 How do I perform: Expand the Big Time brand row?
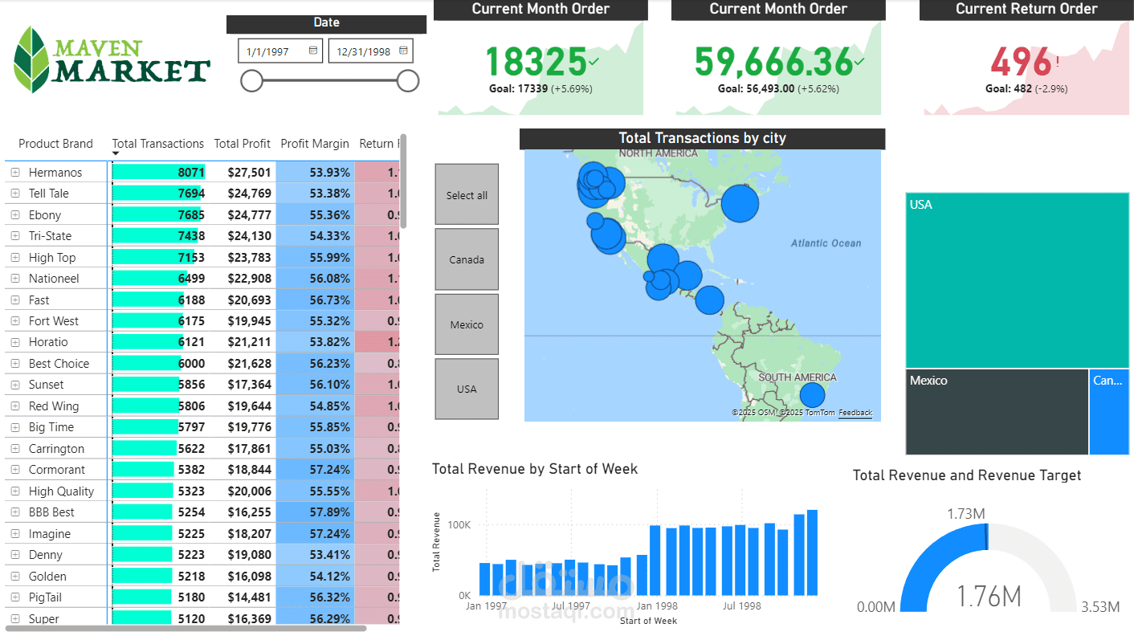(x=15, y=426)
